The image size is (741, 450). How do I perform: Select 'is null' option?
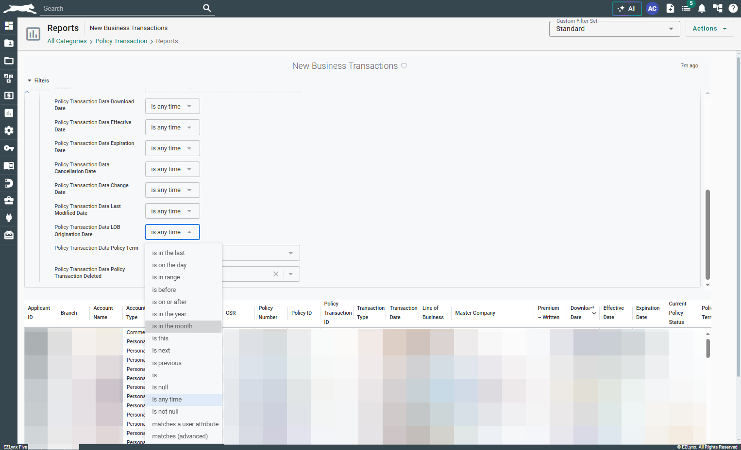(184, 387)
